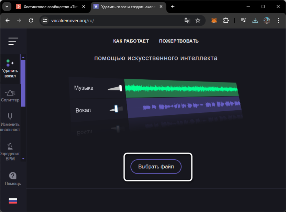
Task: Adjust the Музыка volume slider
Action: [x=115, y=88]
